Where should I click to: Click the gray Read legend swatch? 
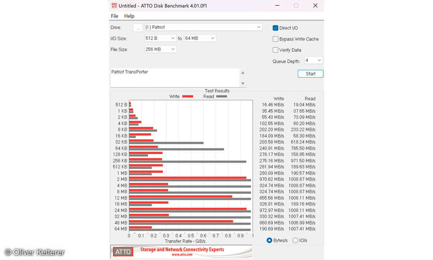point(222,96)
